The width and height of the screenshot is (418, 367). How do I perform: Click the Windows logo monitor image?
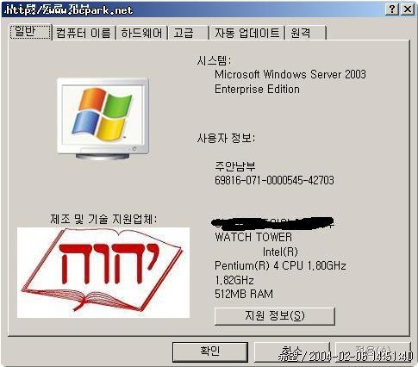pyautogui.click(x=103, y=119)
